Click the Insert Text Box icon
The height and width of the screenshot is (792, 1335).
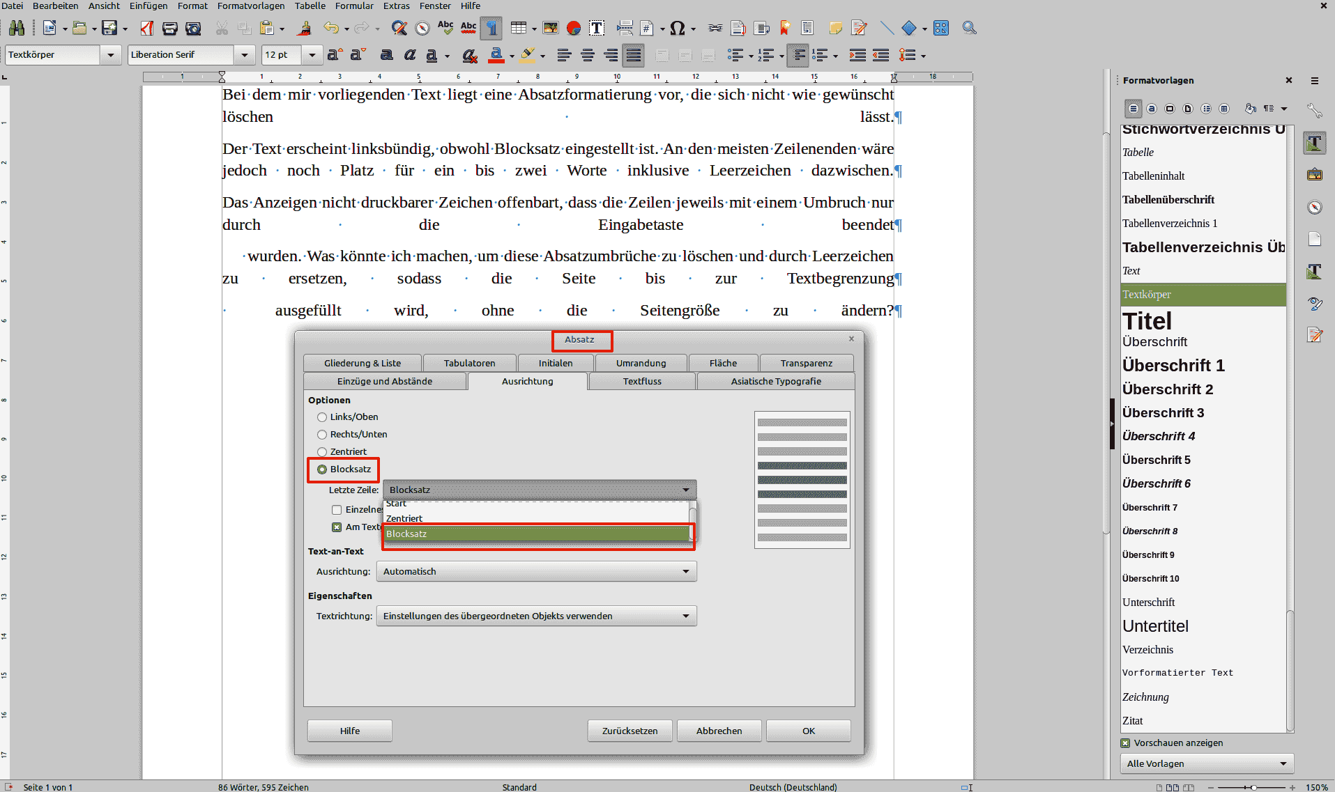597,29
